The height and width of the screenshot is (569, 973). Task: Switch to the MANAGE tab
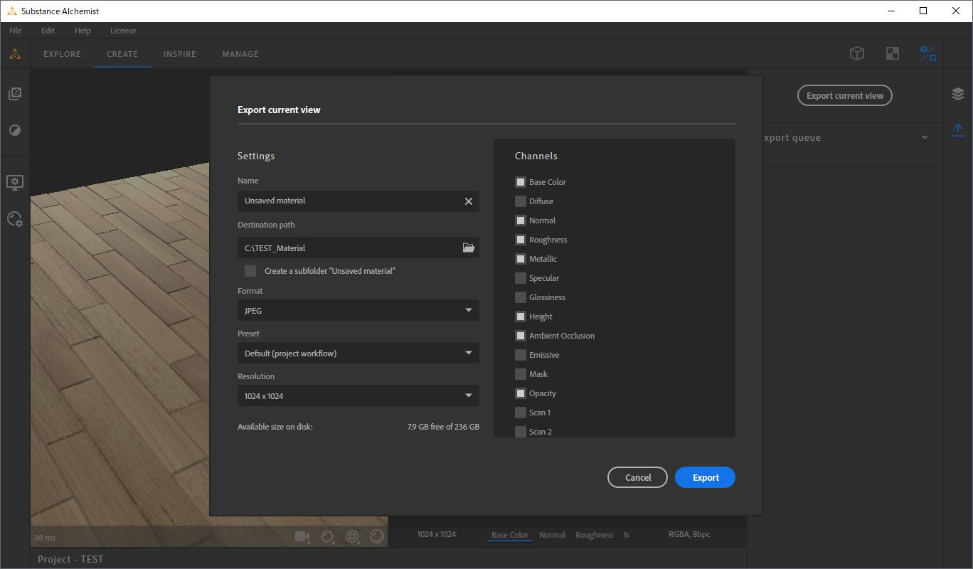[240, 54]
